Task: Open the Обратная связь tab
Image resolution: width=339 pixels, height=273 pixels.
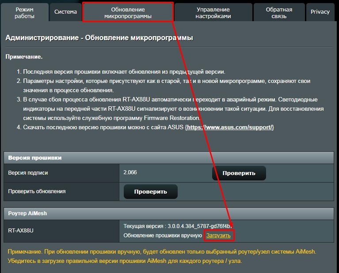Action: (x=279, y=12)
